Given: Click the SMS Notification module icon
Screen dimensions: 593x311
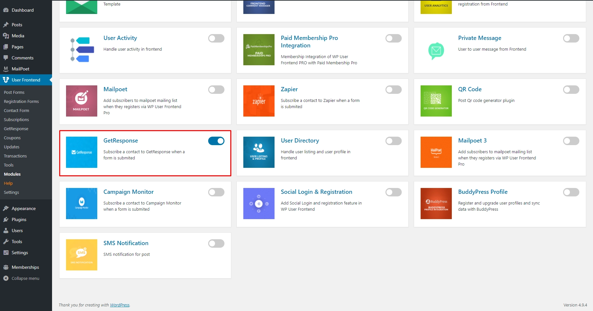Looking at the screenshot, I should tap(81, 255).
